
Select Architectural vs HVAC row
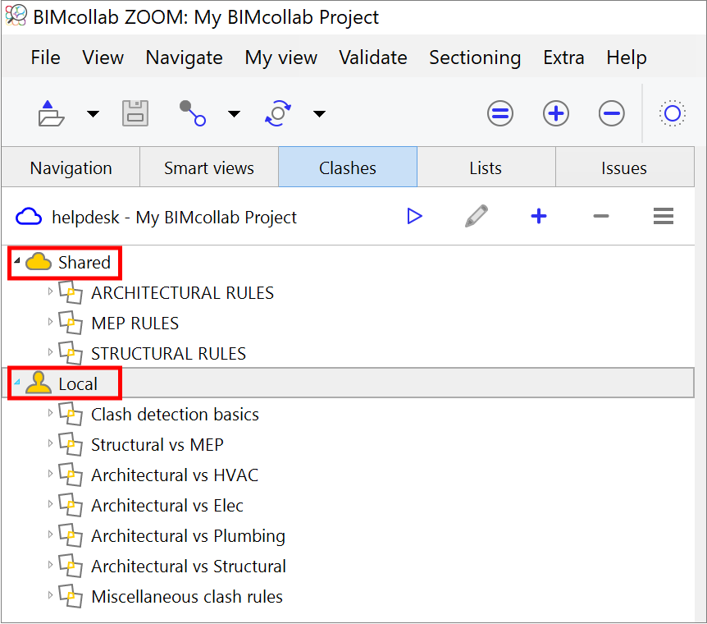point(175,475)
